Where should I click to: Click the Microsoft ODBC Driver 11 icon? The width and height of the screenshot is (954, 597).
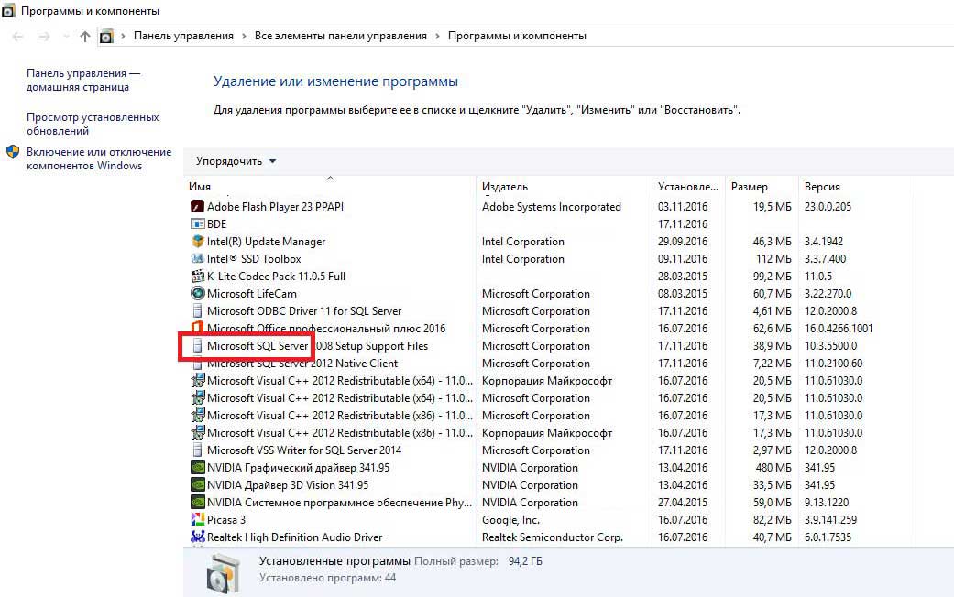(197, 311)
